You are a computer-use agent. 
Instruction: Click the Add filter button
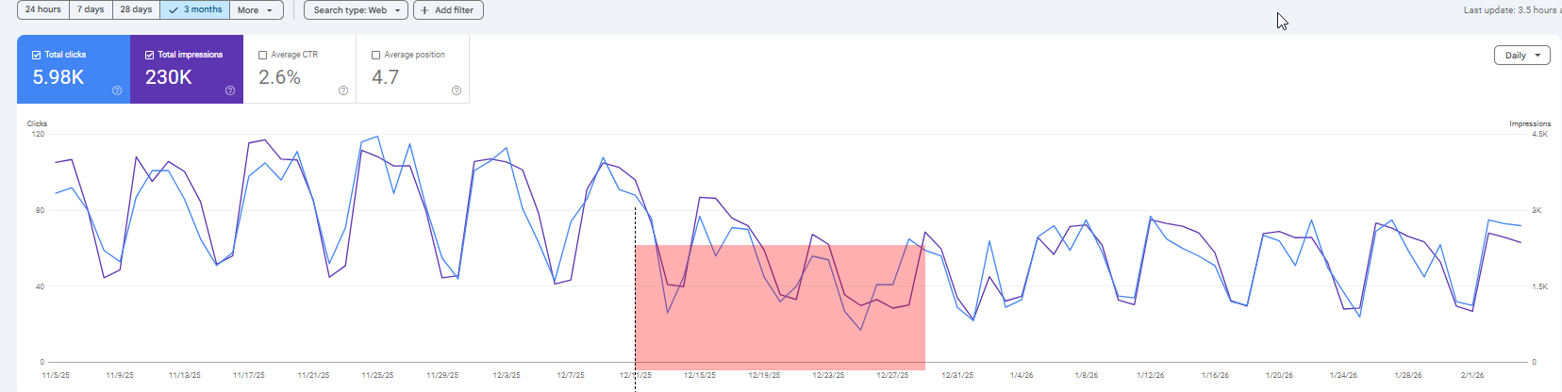[x=448, y=10]
